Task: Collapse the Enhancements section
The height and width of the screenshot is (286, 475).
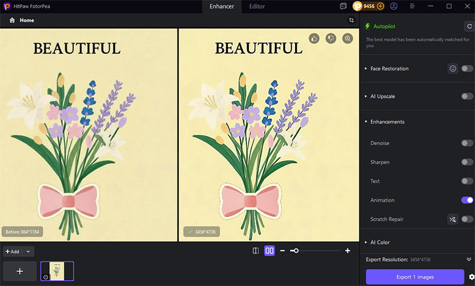Action: coord(366,122)
